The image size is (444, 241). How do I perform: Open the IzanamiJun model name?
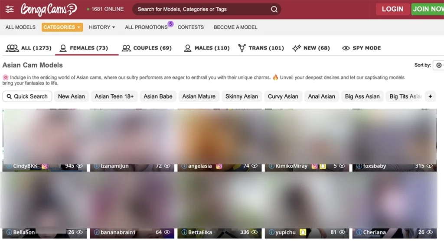tap(114, 166)
